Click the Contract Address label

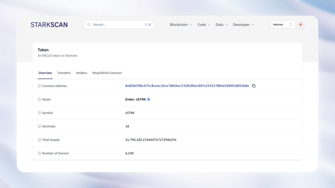coord(54,86)
